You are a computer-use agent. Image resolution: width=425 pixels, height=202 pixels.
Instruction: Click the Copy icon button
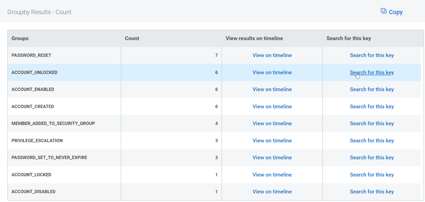click(391, 12)
